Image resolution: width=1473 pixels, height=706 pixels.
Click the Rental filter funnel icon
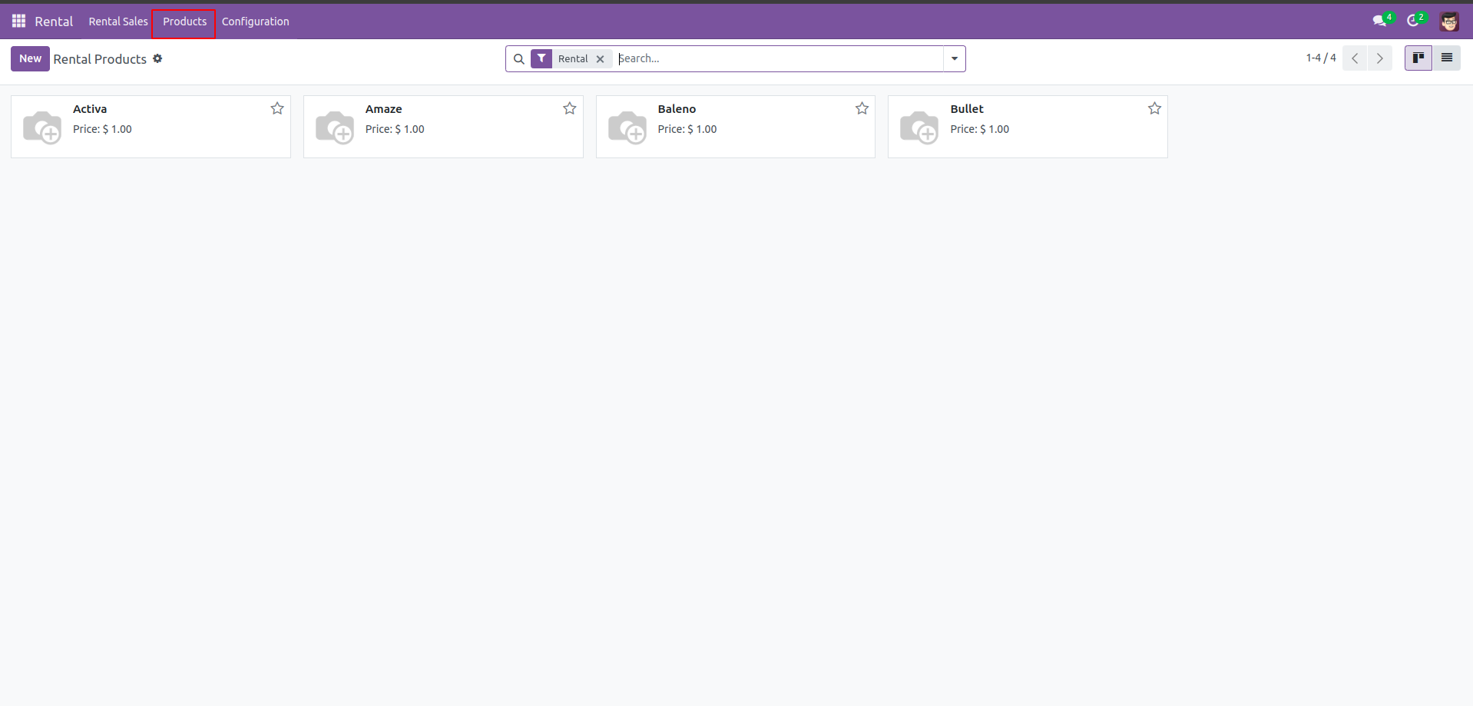click(x=541, y=58)
